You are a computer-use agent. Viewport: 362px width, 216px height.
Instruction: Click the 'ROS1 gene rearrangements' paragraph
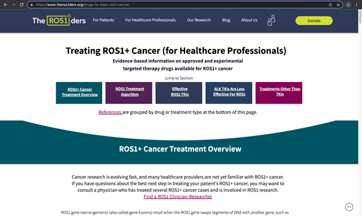click(x=175, y=213)
